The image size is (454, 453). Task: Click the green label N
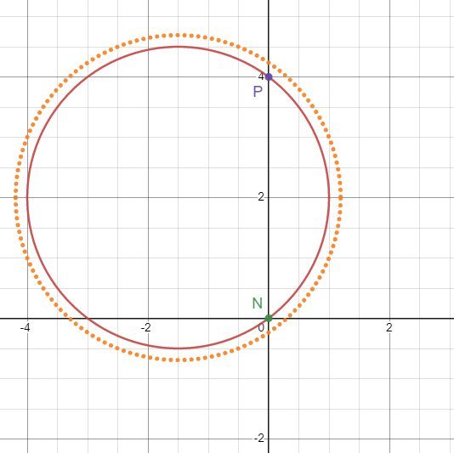258,303
